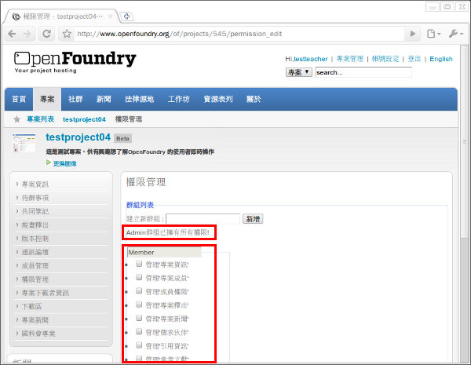The width and height of the screenshot is (471, 365).
Task: Open the 關於 navigation tab
Action: coord(254,99)
